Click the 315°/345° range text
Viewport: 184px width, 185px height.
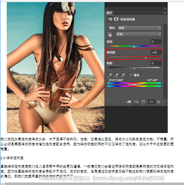116,80
